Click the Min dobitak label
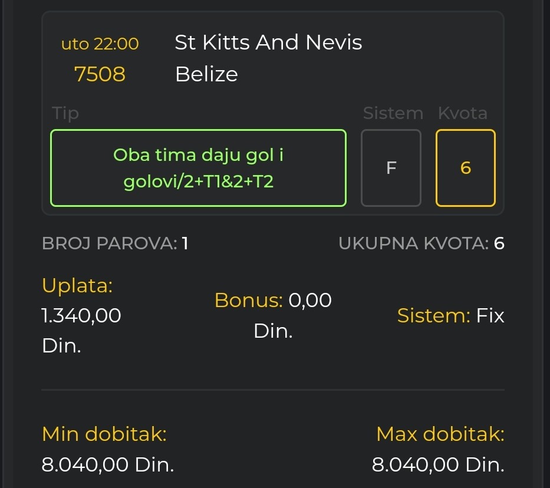550x488 pixels. [104, 435]
